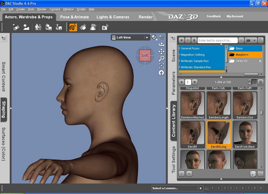Screen dimensions: 268x194
Task: Select Magnetize Clothing in the tree
Action: pyautogui.click(x=193, y=55)
